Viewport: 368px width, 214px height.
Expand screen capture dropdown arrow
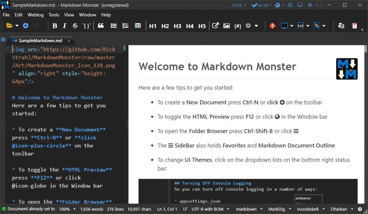pos(292,26)
